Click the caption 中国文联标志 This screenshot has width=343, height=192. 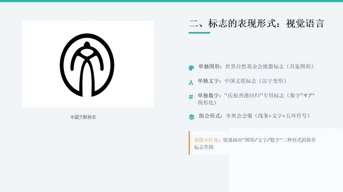(x=83, y=117)
